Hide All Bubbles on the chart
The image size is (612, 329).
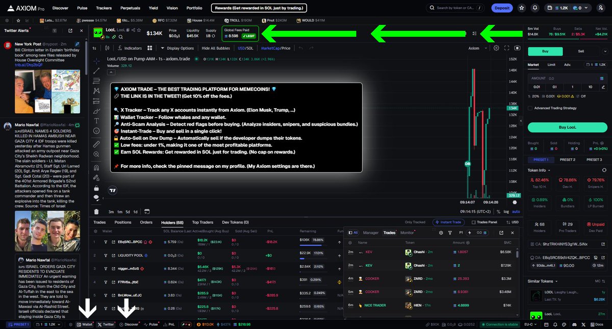pos(216,48)
